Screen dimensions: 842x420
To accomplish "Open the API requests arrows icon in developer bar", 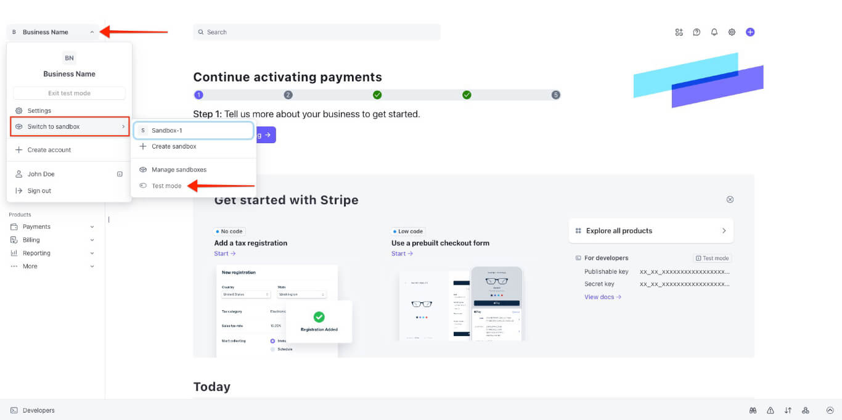I will point(787,410).
